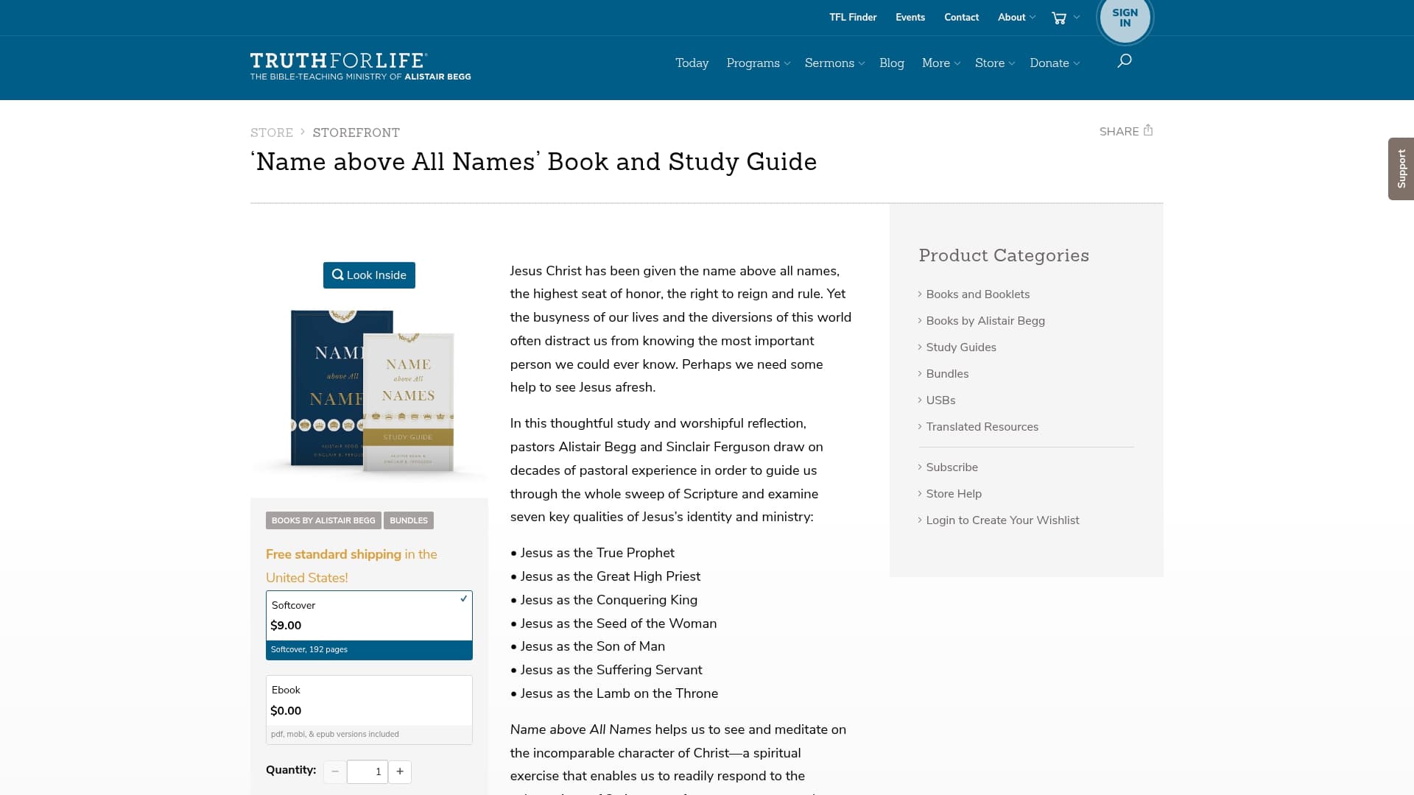Click the search magnifier icon

pos(1124,61)
